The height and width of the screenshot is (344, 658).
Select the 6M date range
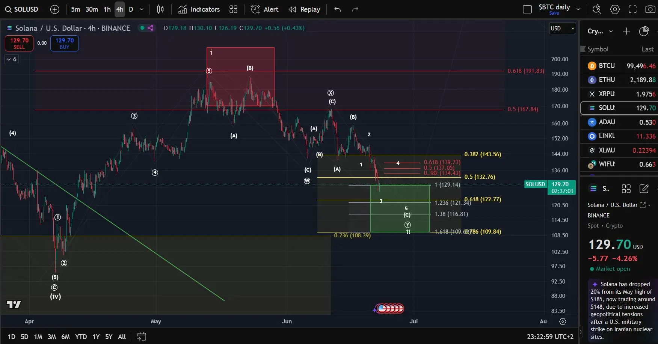(65, 337)
